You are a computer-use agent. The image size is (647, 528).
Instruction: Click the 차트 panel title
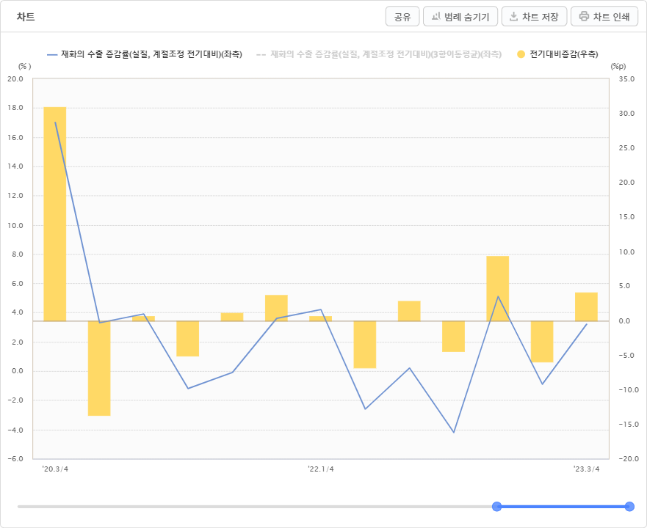pyautogui.click(x=26, y=17)
